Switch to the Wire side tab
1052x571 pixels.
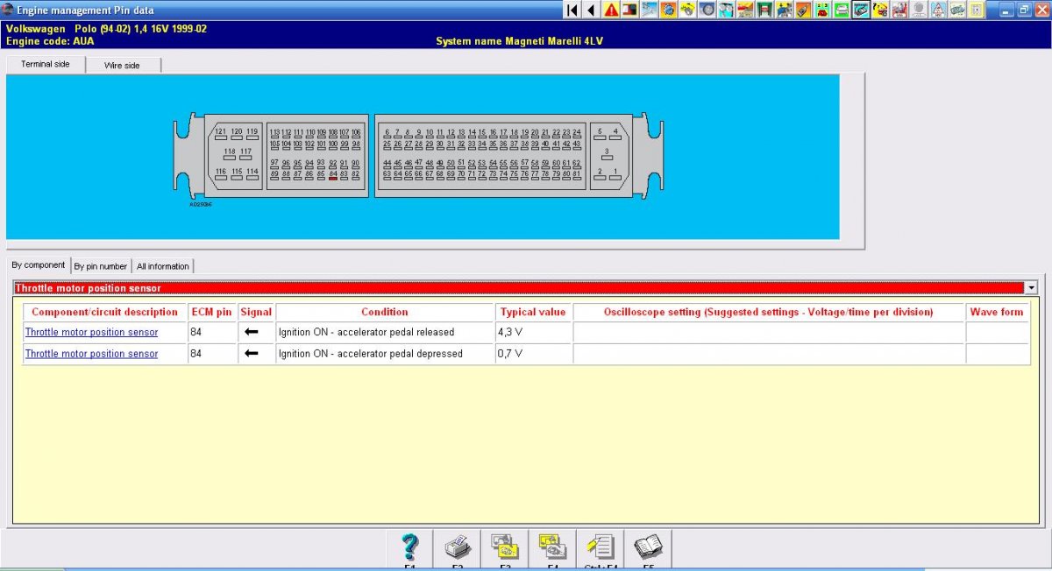pos(123,66)
